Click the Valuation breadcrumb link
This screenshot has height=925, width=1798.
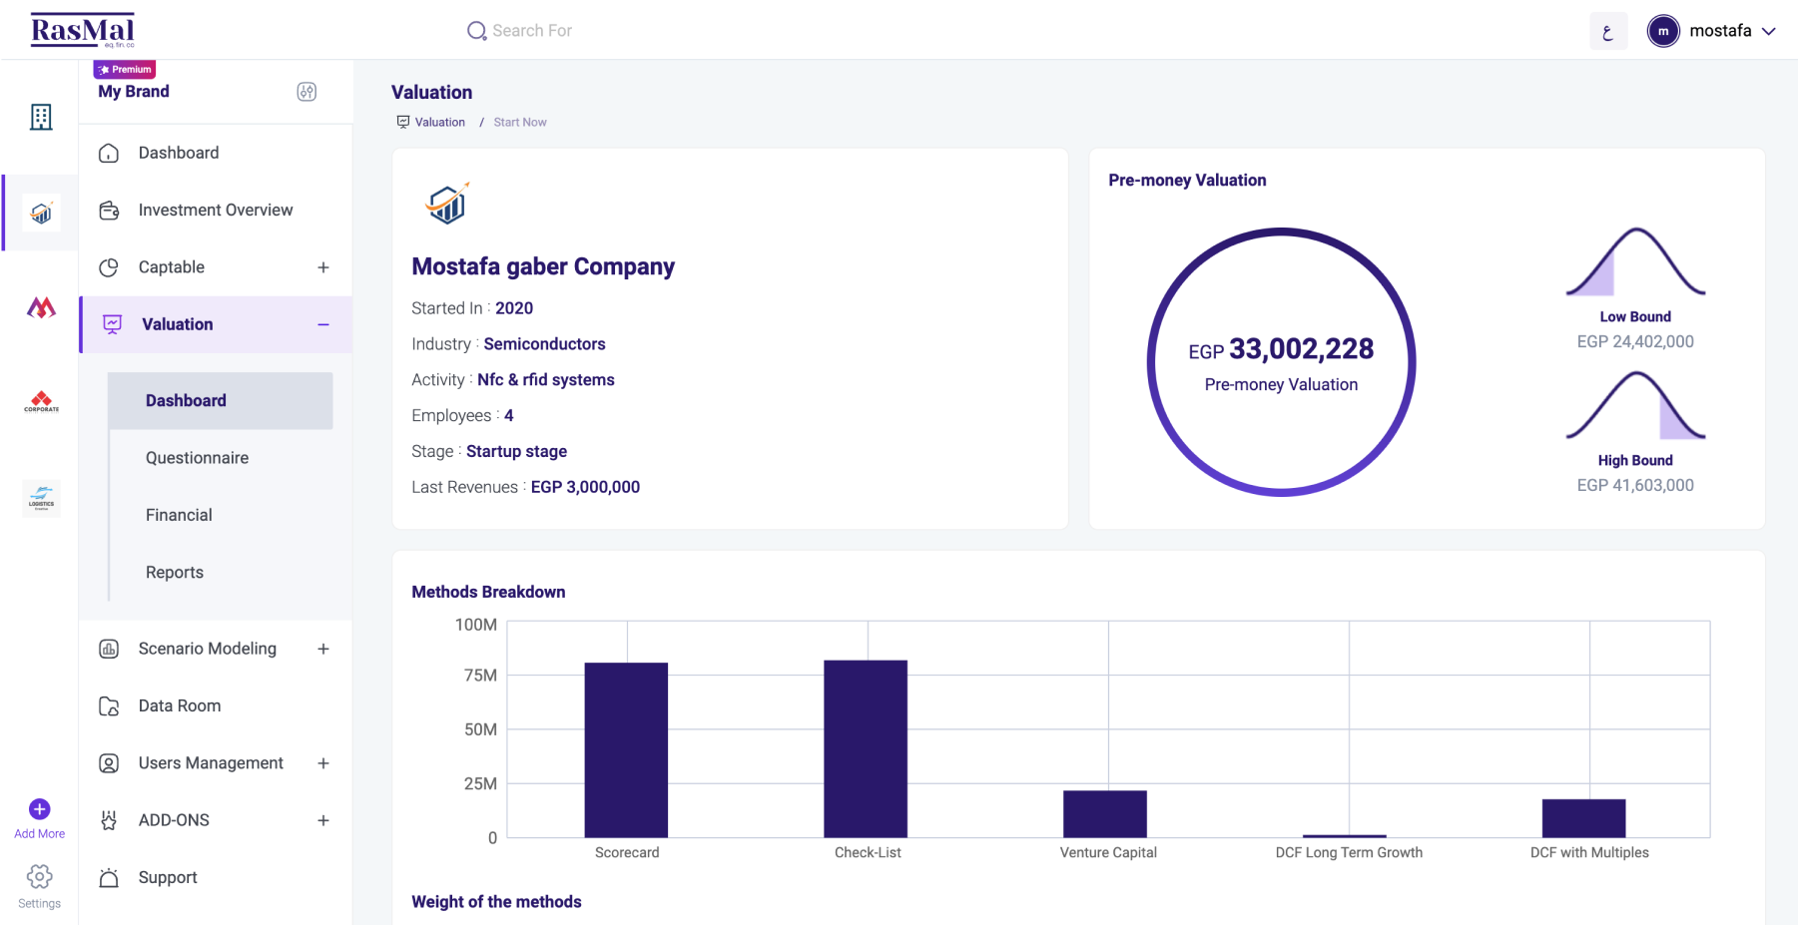(440, 123)
